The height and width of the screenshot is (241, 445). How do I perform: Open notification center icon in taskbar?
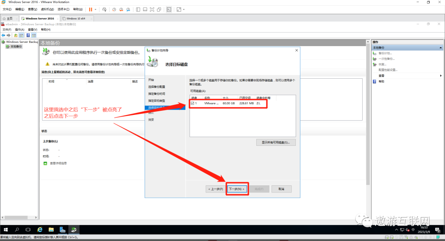(x=438, y=229)
